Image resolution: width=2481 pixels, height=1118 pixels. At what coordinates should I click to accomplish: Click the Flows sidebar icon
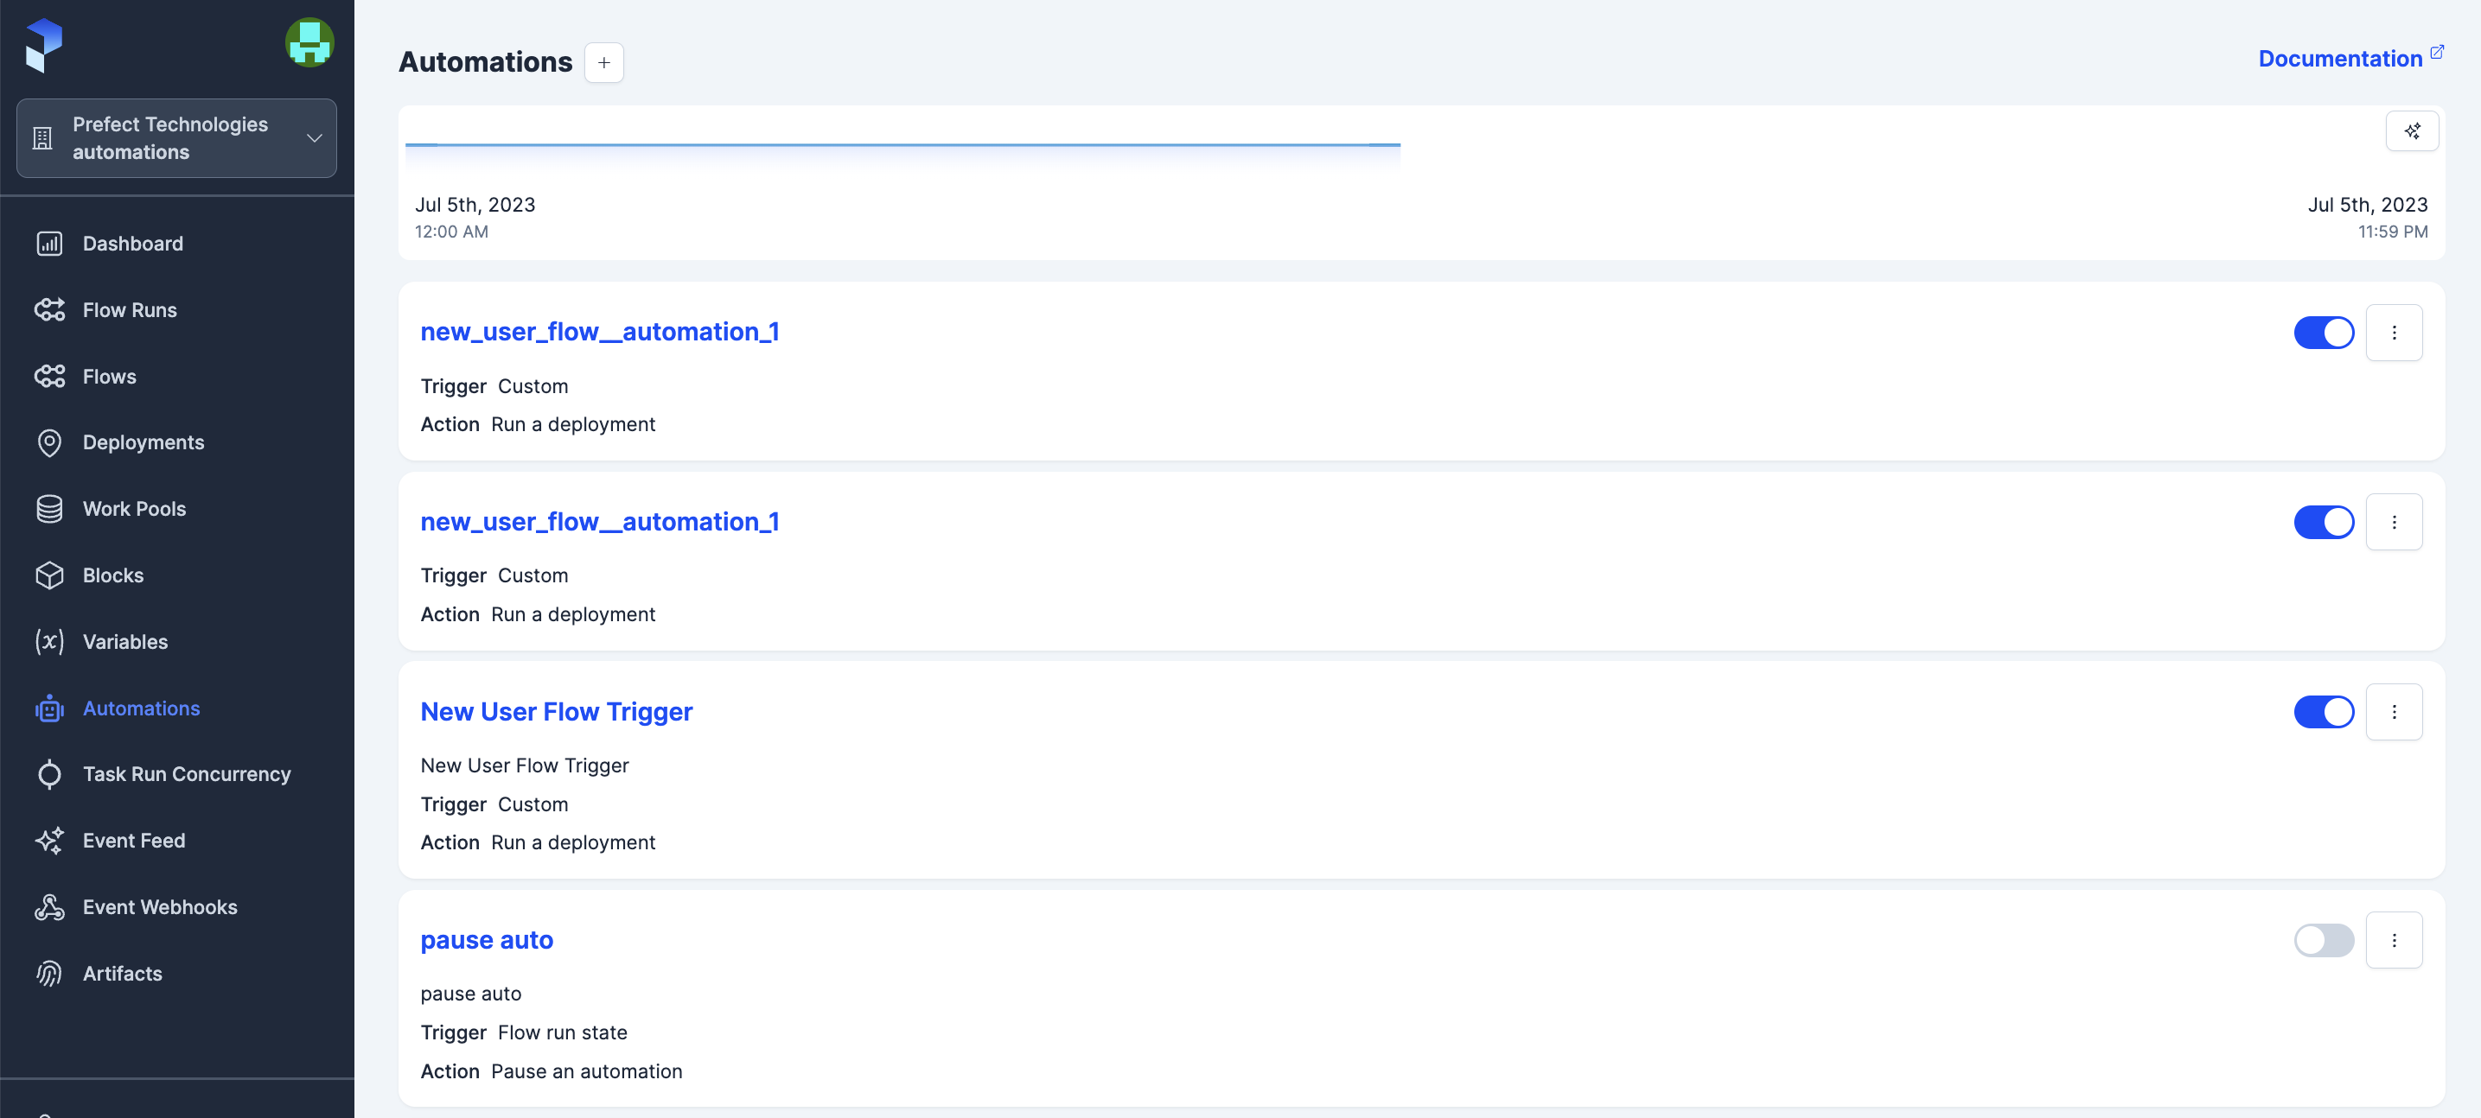(49, 377)
